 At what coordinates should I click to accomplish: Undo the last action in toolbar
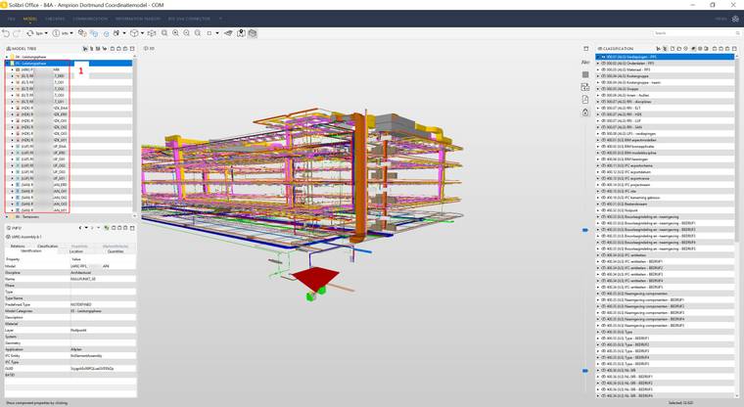(x=6, y=33)
